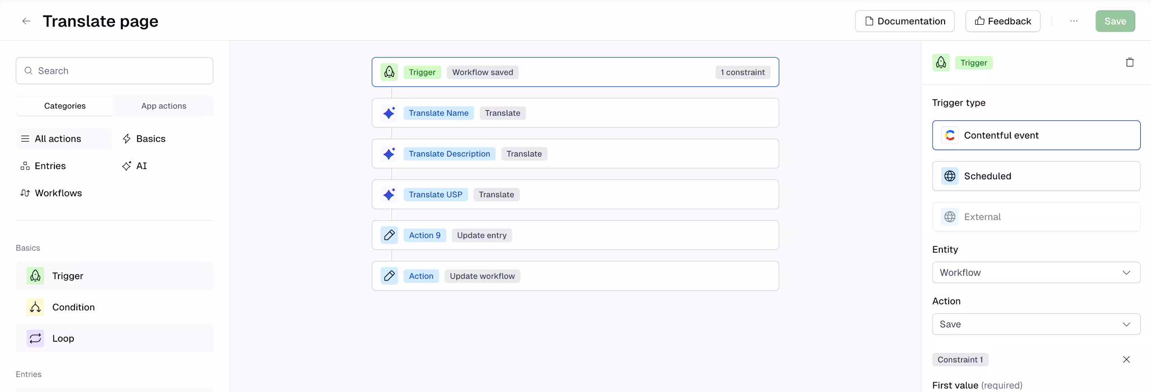The height and width of the screenshot is (392, 1151).
Task: Add a Condition from the Basics list
Action: click(x=114, y=307)
